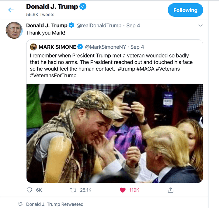Viewport: 219px width, 208px height.
Task: Click the Sep 4 tweet timestamp
Action: click(x=133, y=26)
